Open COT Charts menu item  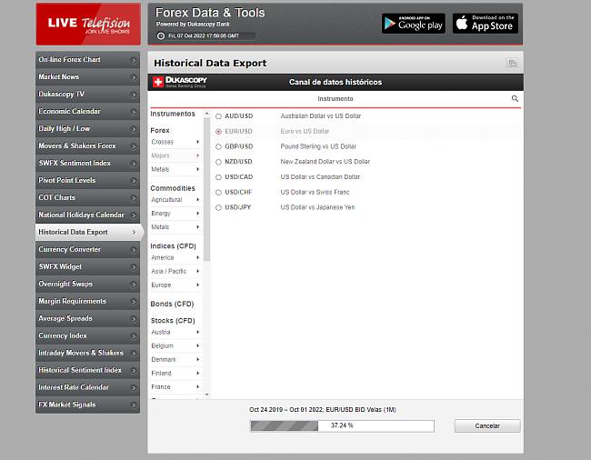point(88,198)
